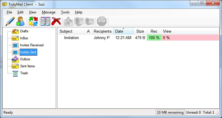Image resolution: width=222 pixels, height=118 pixels.
Task: Open the Tools menu
Action: 65,12
